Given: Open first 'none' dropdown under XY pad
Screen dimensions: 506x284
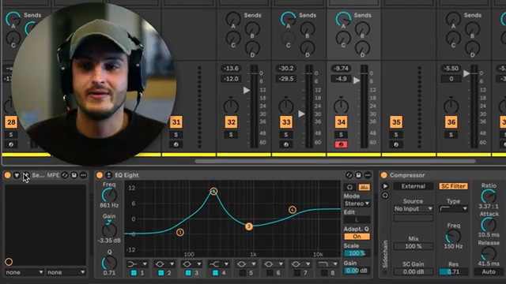Looking at the screenshot, I should point(25,272).
